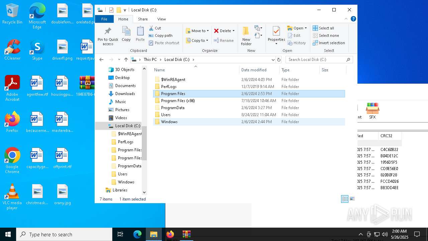Click the Paste ribbon icon
This screenshot has width=428, height=241.
click(140, 34)
